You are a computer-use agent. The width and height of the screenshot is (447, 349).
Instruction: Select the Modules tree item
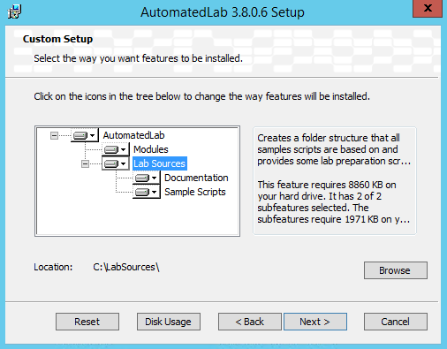151,149
